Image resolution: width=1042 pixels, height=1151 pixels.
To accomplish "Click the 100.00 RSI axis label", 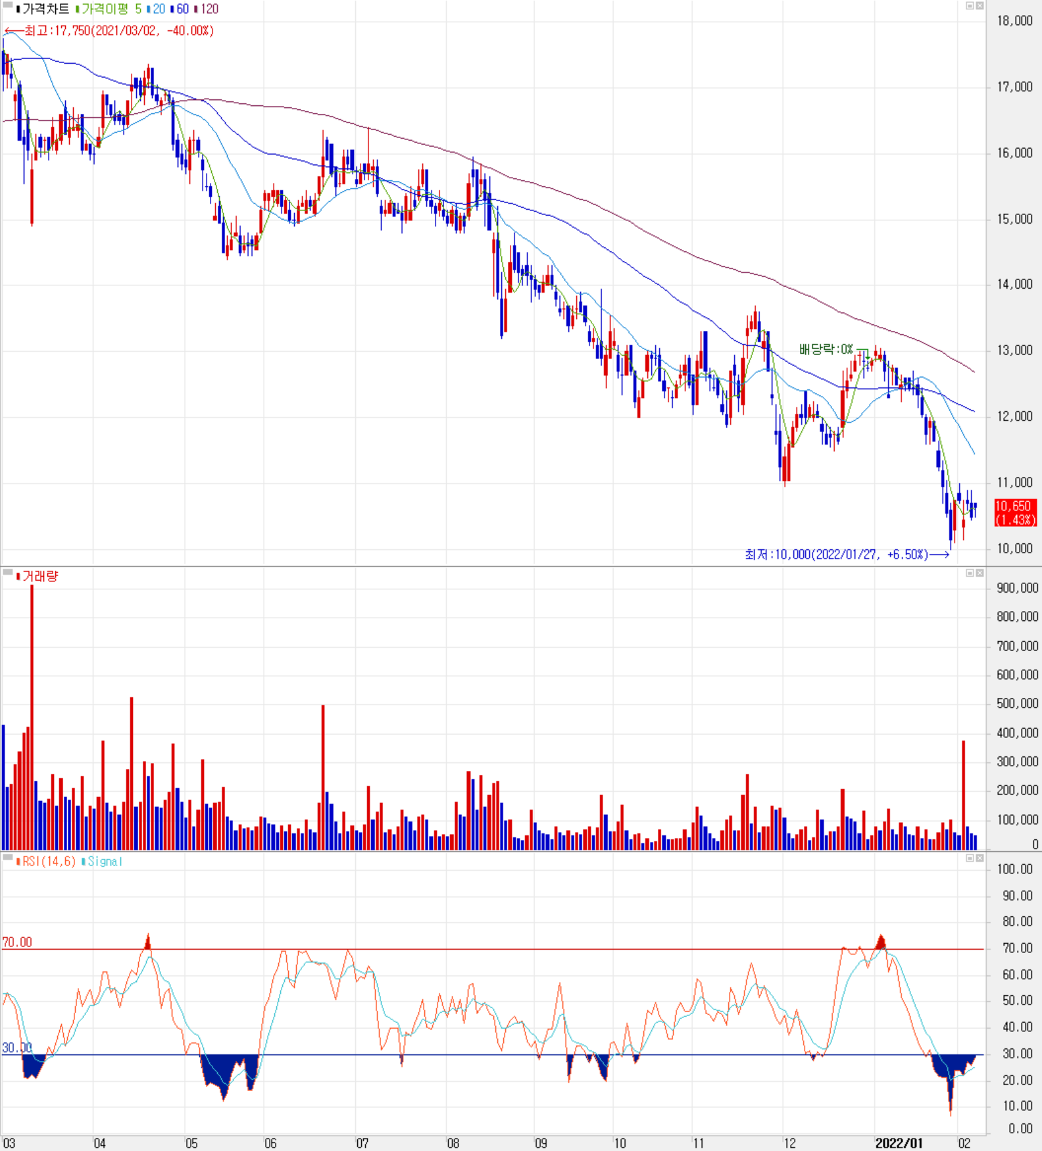I will [1015, 869].
